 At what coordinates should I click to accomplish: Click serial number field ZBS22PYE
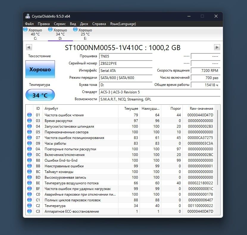click(x=126, y=63)
